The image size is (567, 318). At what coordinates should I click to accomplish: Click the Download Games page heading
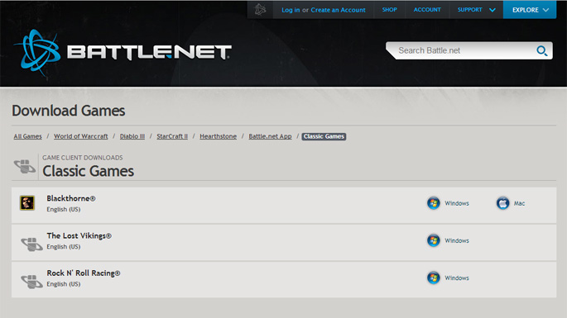pos(69,111)
